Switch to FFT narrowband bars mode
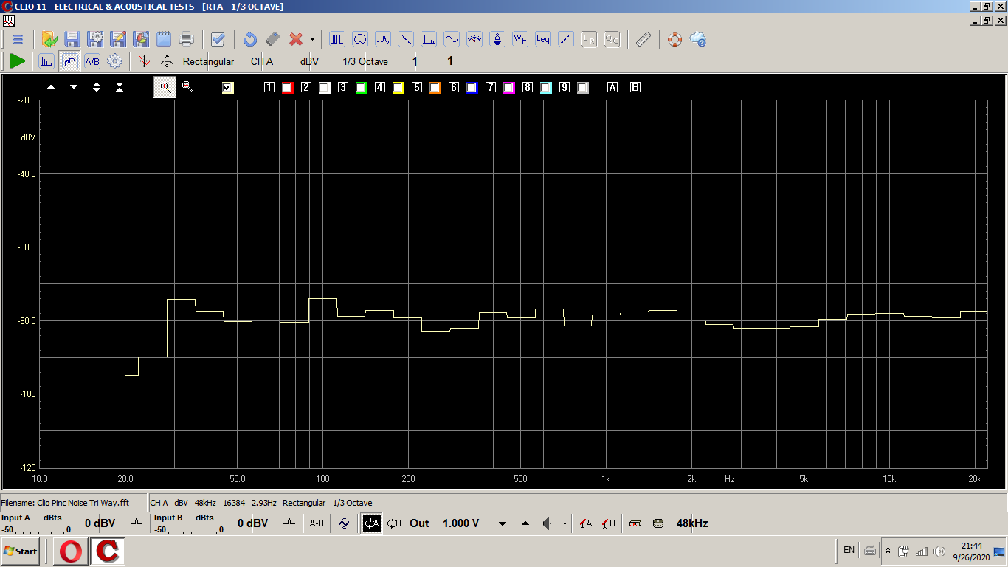Image resolution: width=1008 pixels, height=567 pixels. pos(46,61)
